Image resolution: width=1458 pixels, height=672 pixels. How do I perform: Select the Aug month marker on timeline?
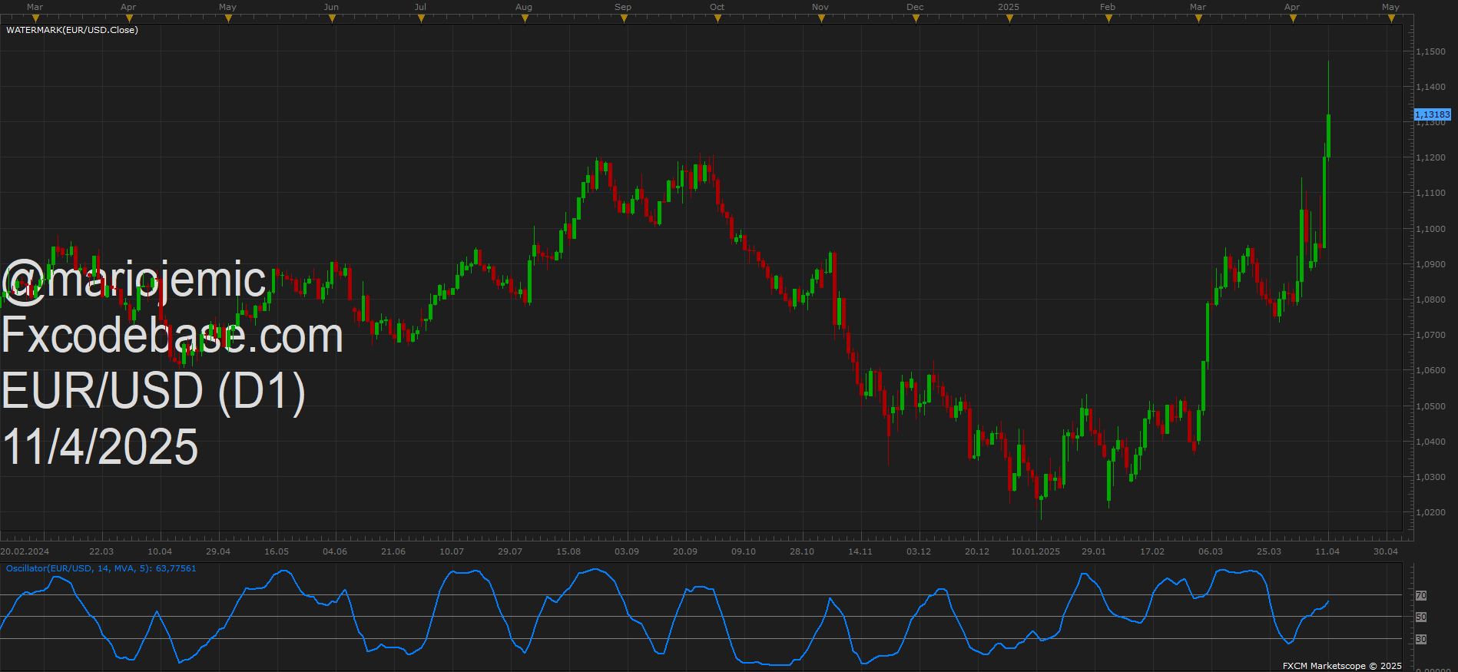pos(525,18)
